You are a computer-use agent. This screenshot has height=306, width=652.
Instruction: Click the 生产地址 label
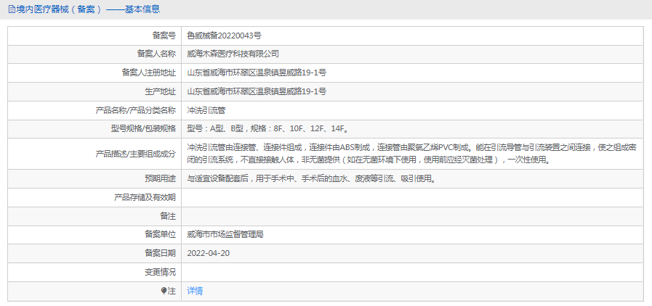[161, 91]
